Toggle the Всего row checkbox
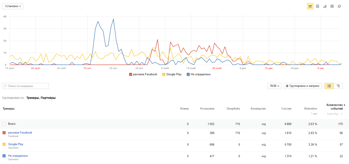This screenshot has height=164, width=349. click(x=4, y=124)
